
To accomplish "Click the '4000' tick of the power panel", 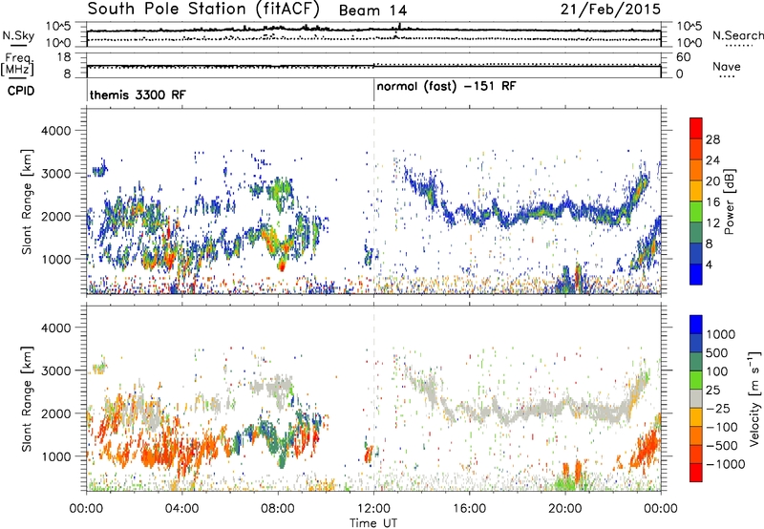I will (x=58, y=131).
